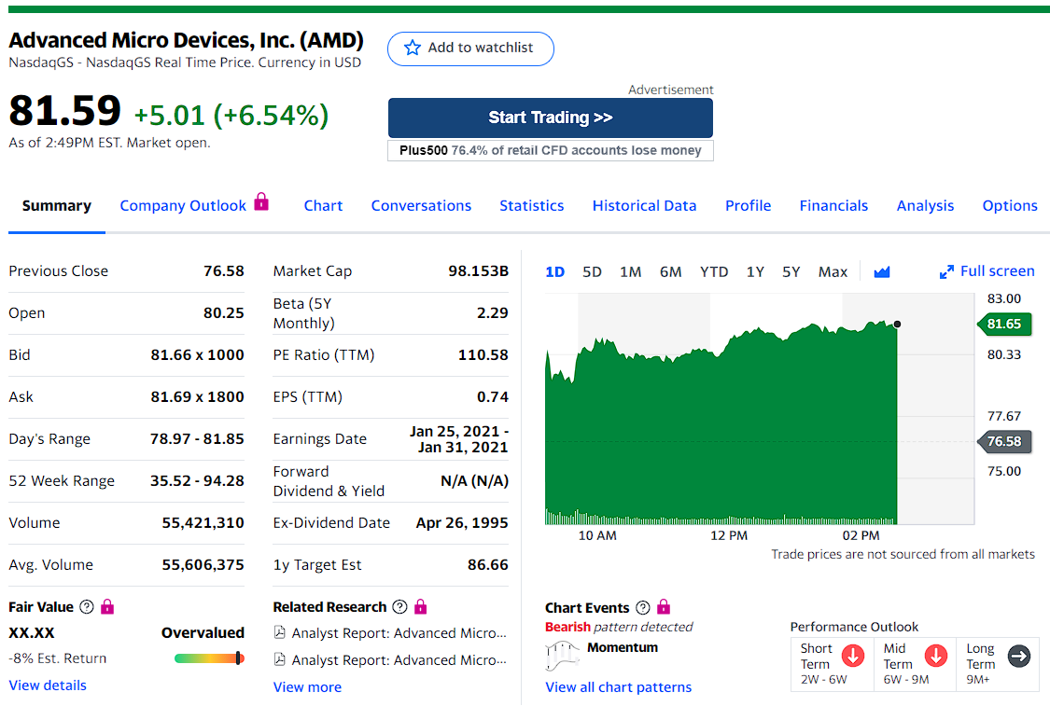Click the lock icon next to Chart Events
This screenshot has width=1050, height=706.
[664, 607]
